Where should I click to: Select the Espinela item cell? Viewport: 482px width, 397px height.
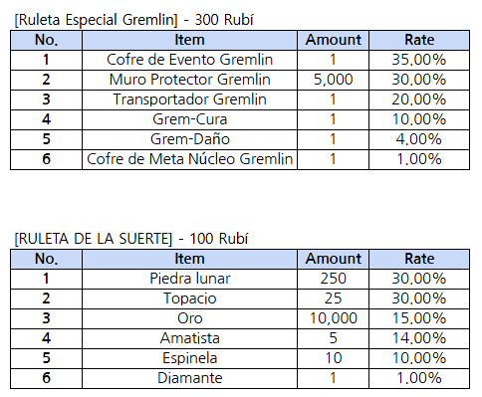189,358
